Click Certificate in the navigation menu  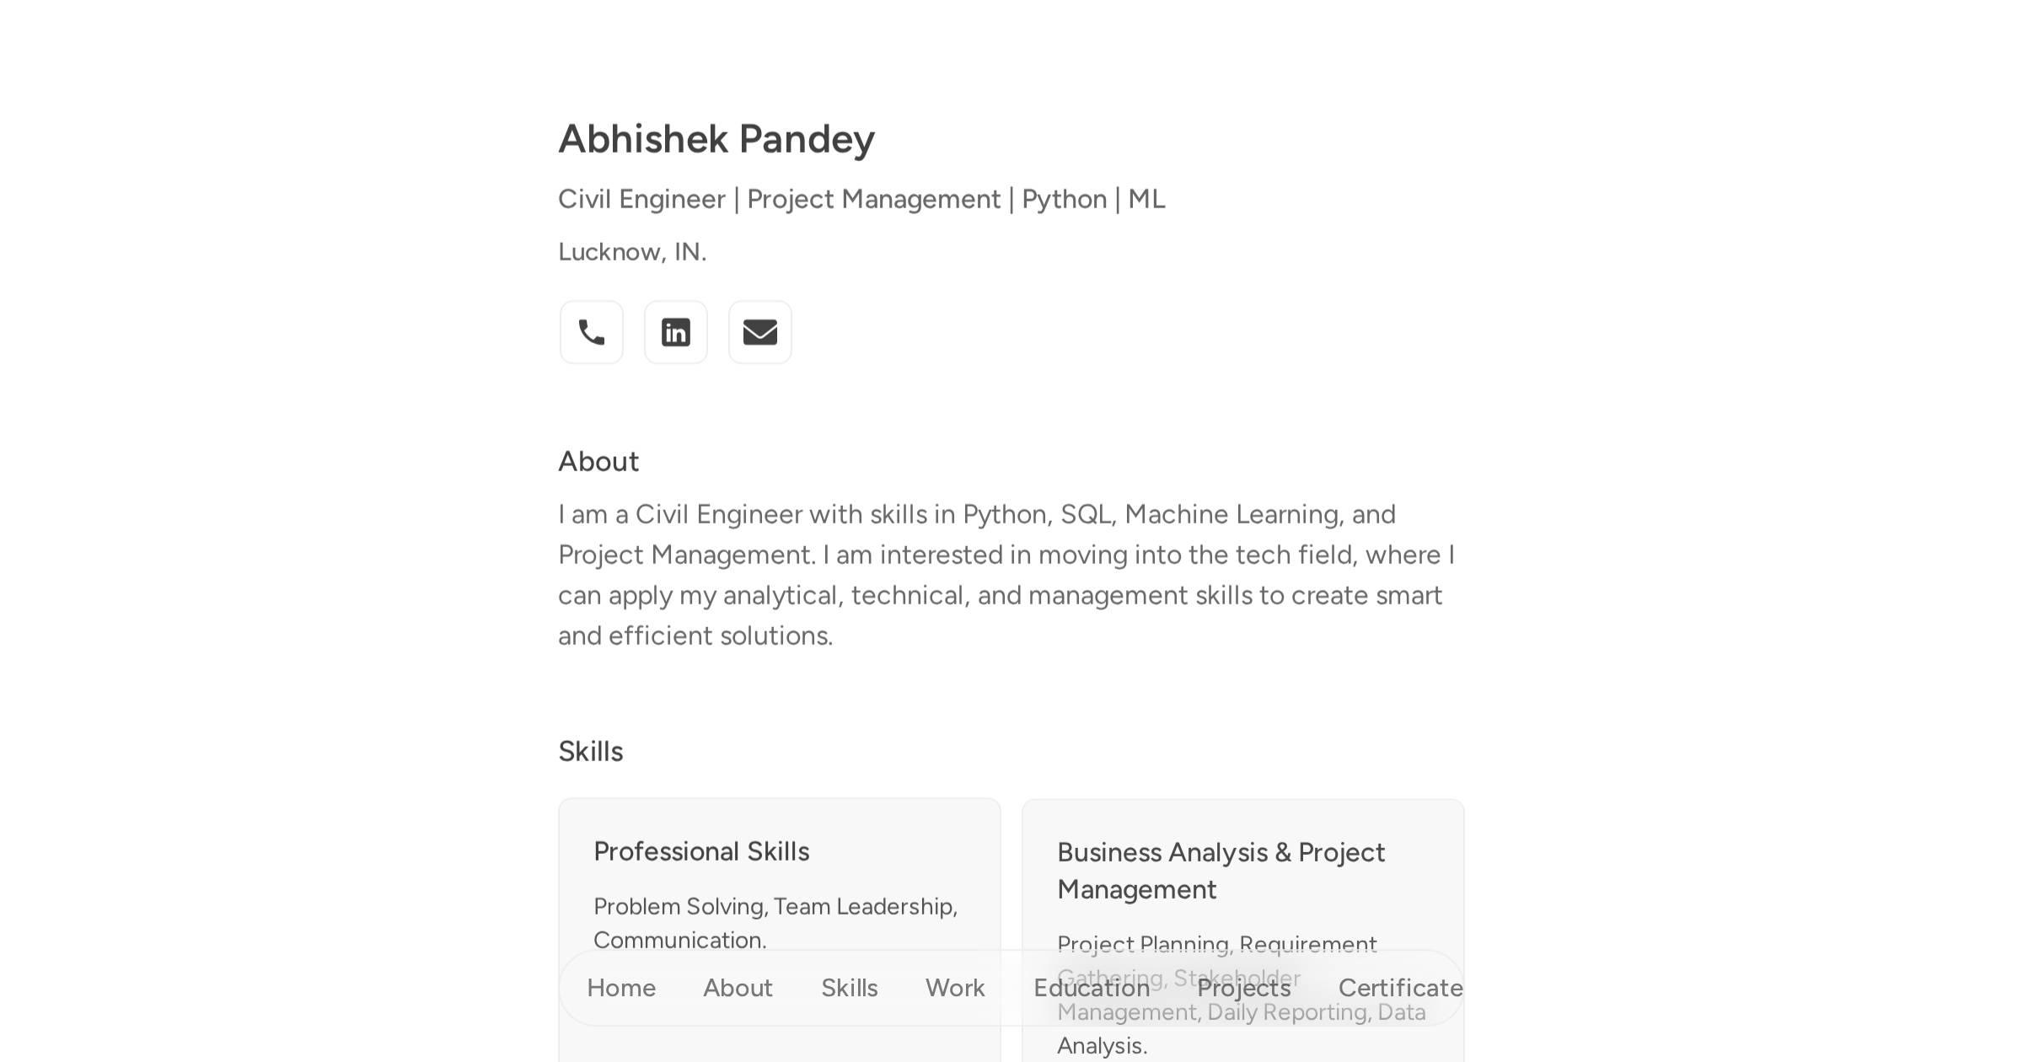tap(1400, 987)
